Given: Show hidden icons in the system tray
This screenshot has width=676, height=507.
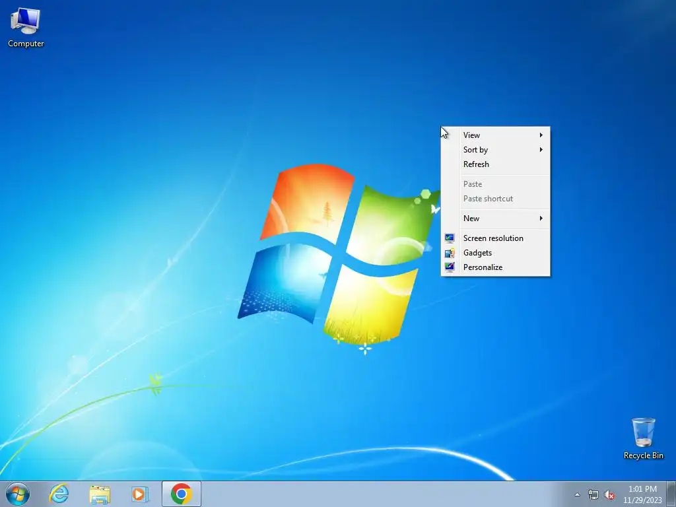Looking at the screenshot, I should (577, 494).
